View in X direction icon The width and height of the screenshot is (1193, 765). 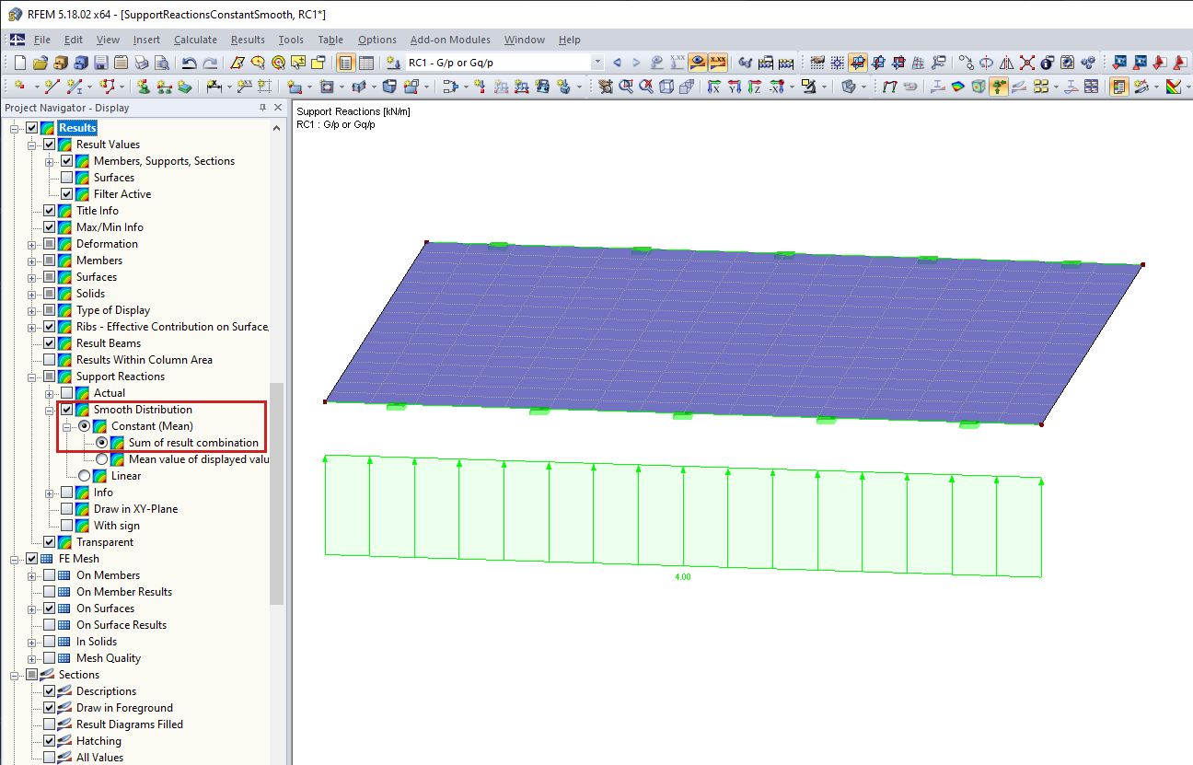(714, 87)
